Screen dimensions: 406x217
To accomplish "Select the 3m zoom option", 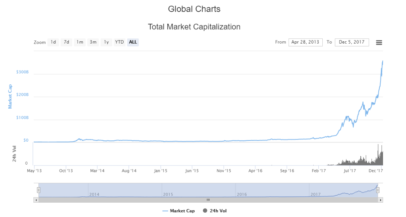I will tap(93, 42).
